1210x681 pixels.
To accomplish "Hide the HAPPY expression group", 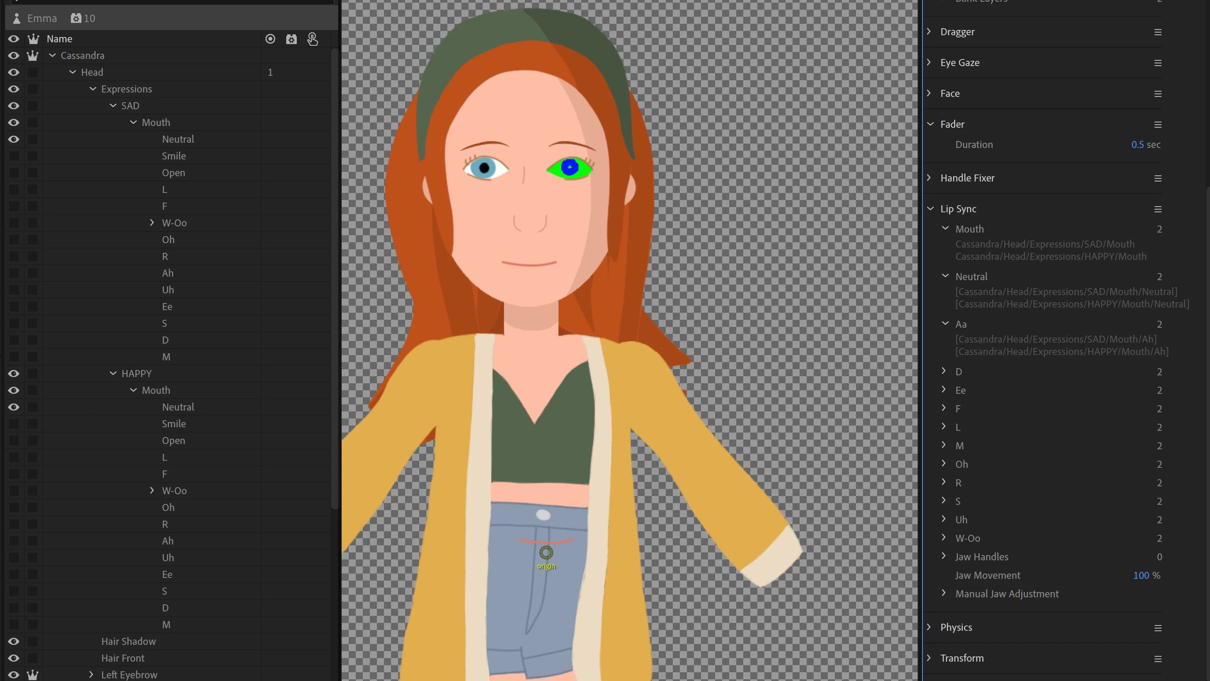I will point(14,374).
